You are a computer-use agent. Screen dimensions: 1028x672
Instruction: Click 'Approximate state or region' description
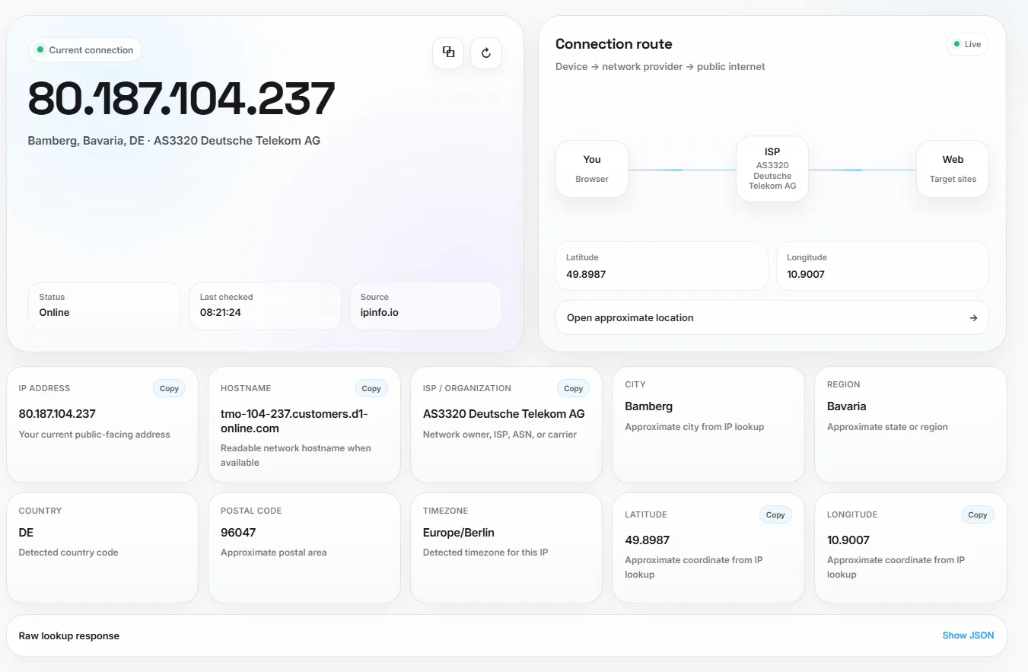pos(887,427)
